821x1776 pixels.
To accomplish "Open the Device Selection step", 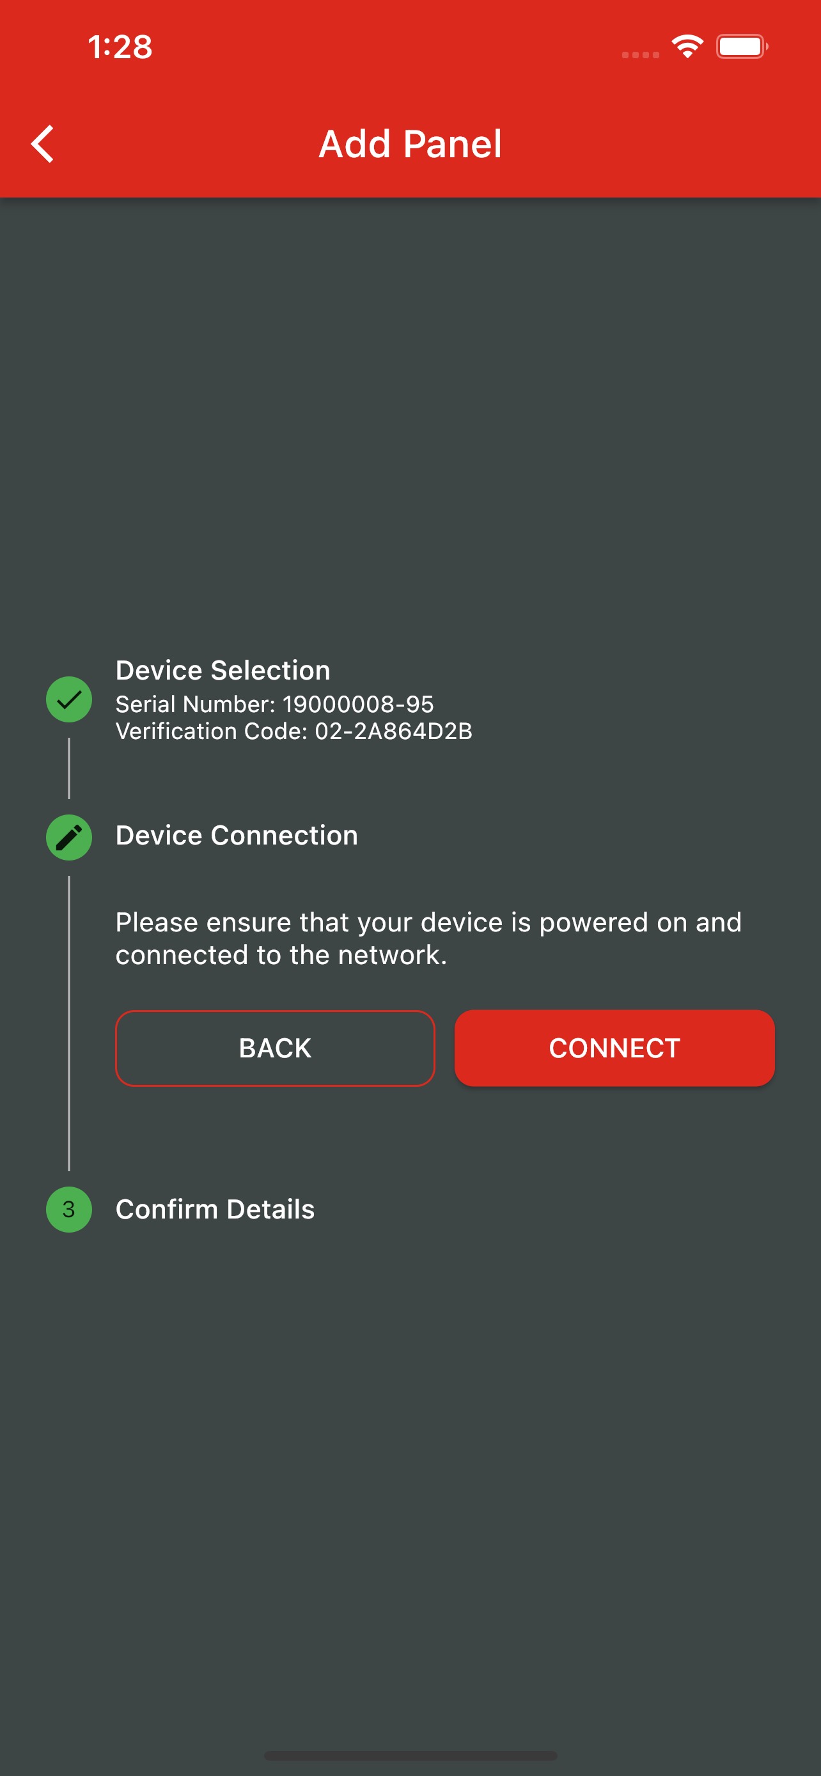I will pyautogui.click(x=223, y=670).
